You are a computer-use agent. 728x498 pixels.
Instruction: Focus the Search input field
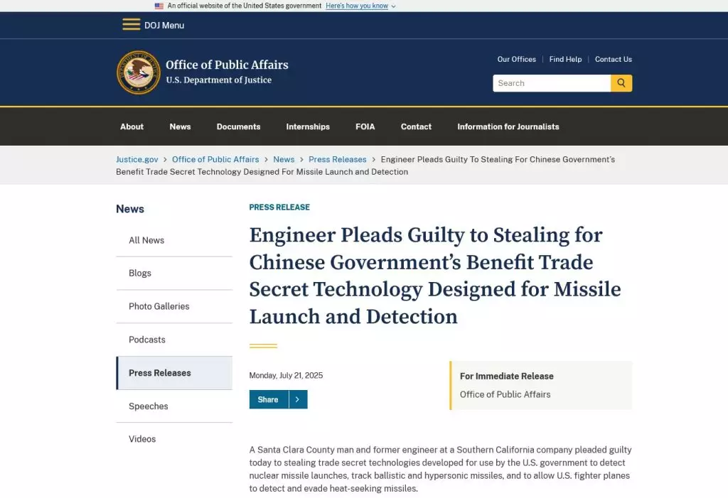tap(552, 83)
